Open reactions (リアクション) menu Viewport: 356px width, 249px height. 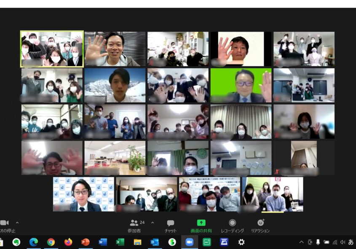click(x=260, y=223)
